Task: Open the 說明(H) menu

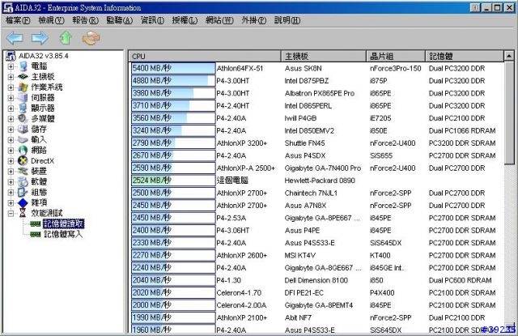Action: (x=287, y=20)
